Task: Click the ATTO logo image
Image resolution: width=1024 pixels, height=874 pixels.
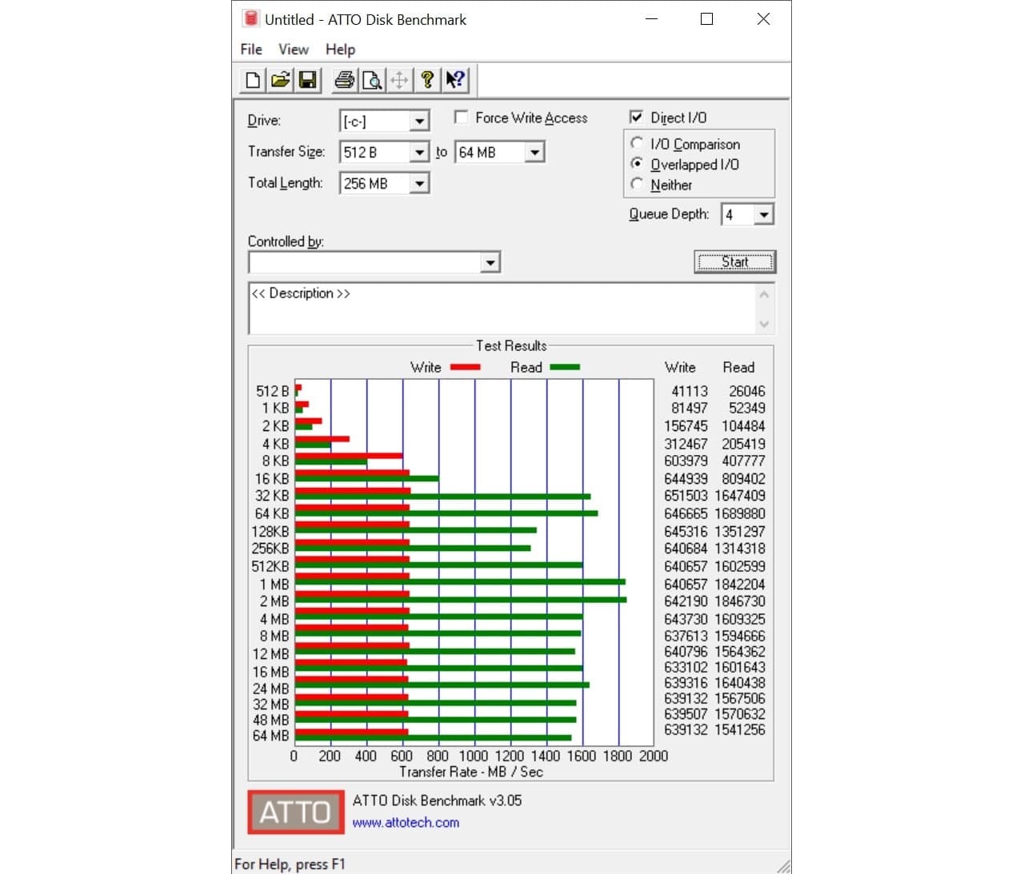Action: point(295,812)
